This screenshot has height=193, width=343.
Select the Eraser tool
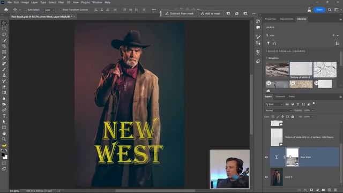click(4, 87)
